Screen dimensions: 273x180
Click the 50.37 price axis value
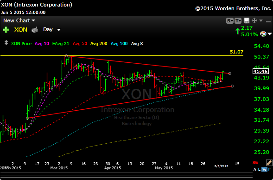261,57
